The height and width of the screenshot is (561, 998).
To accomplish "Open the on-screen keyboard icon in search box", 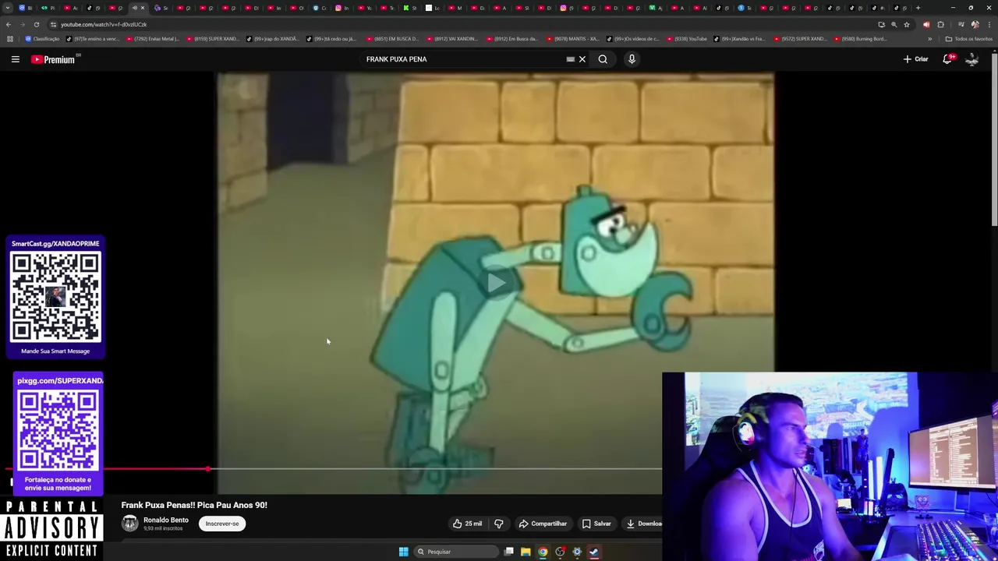I will [x=571, y=59].
